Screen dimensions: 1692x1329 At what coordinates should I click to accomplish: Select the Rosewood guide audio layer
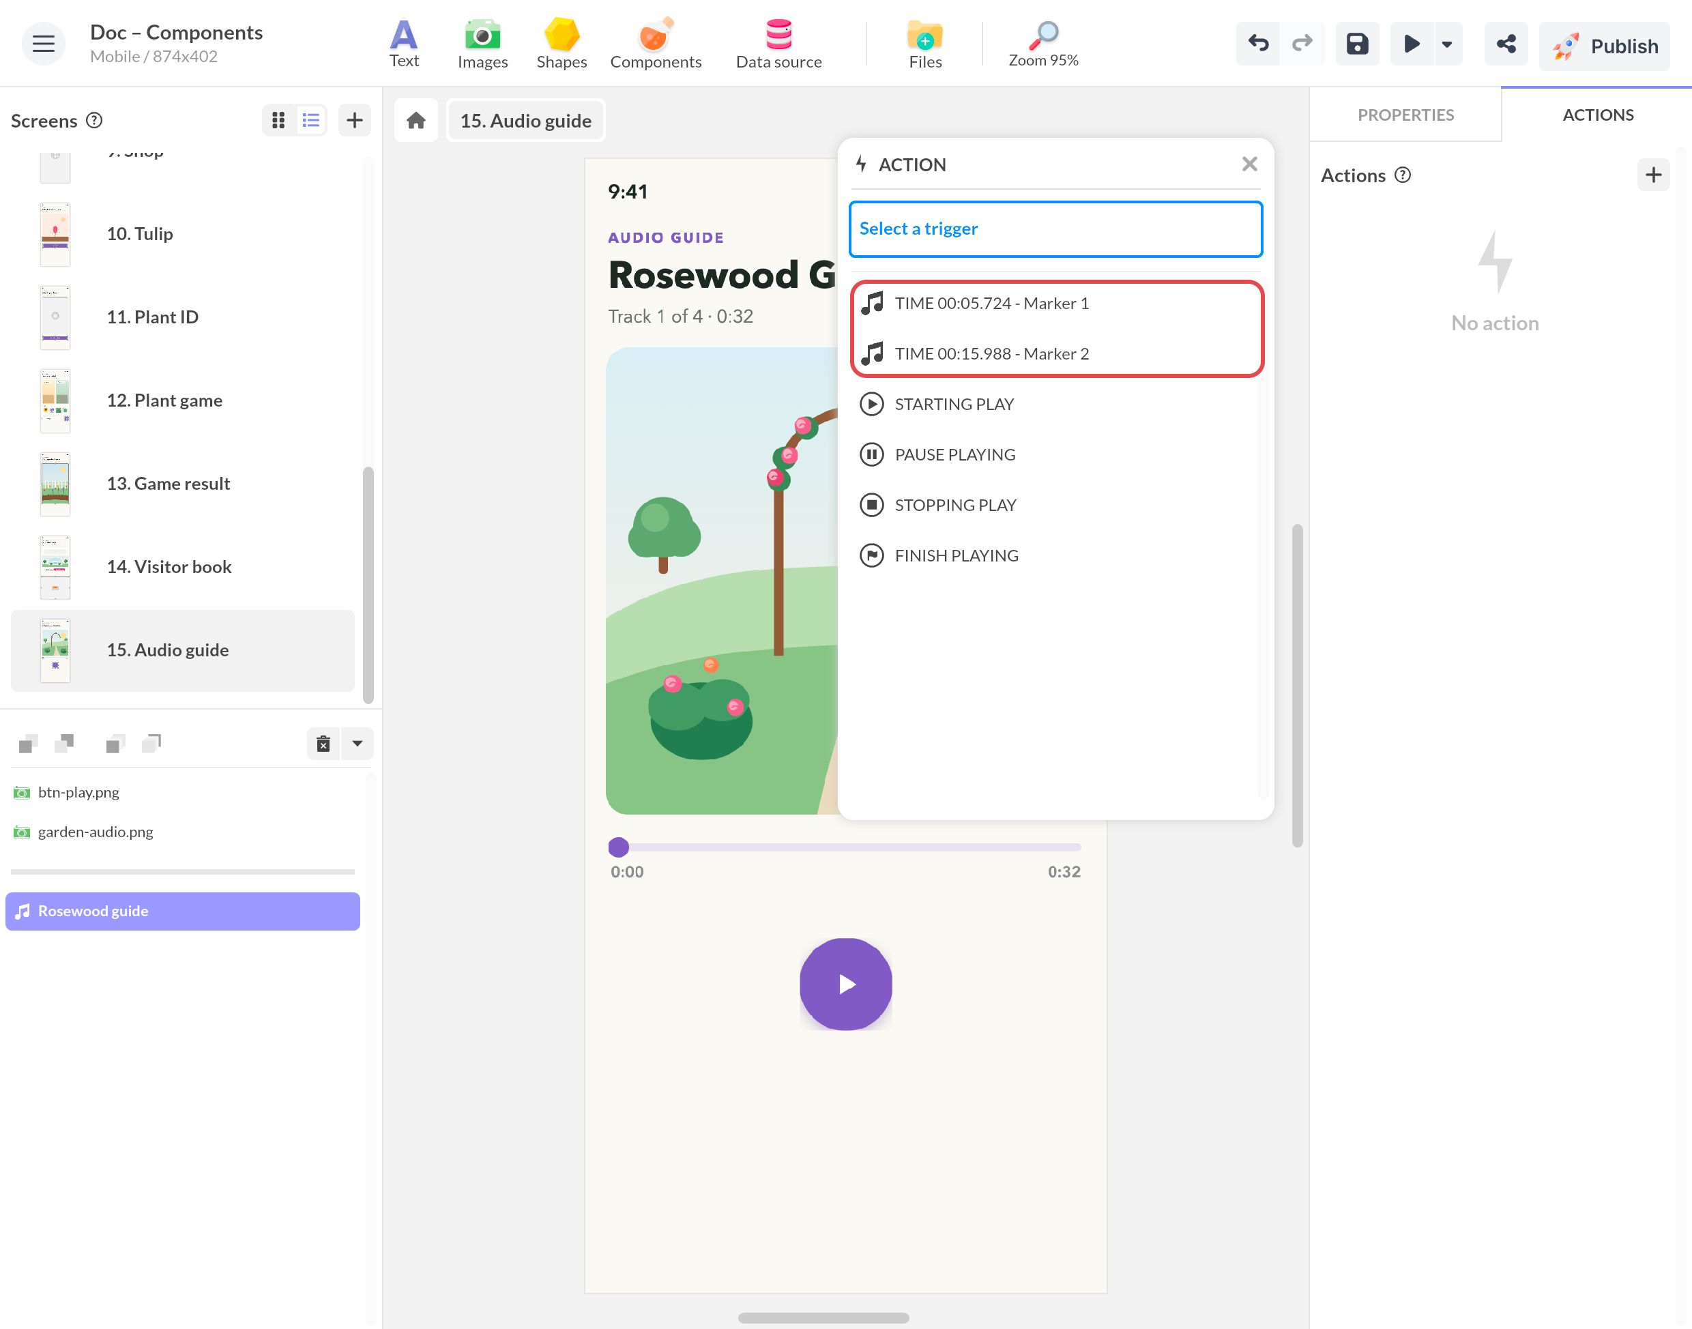coord(183,911)
